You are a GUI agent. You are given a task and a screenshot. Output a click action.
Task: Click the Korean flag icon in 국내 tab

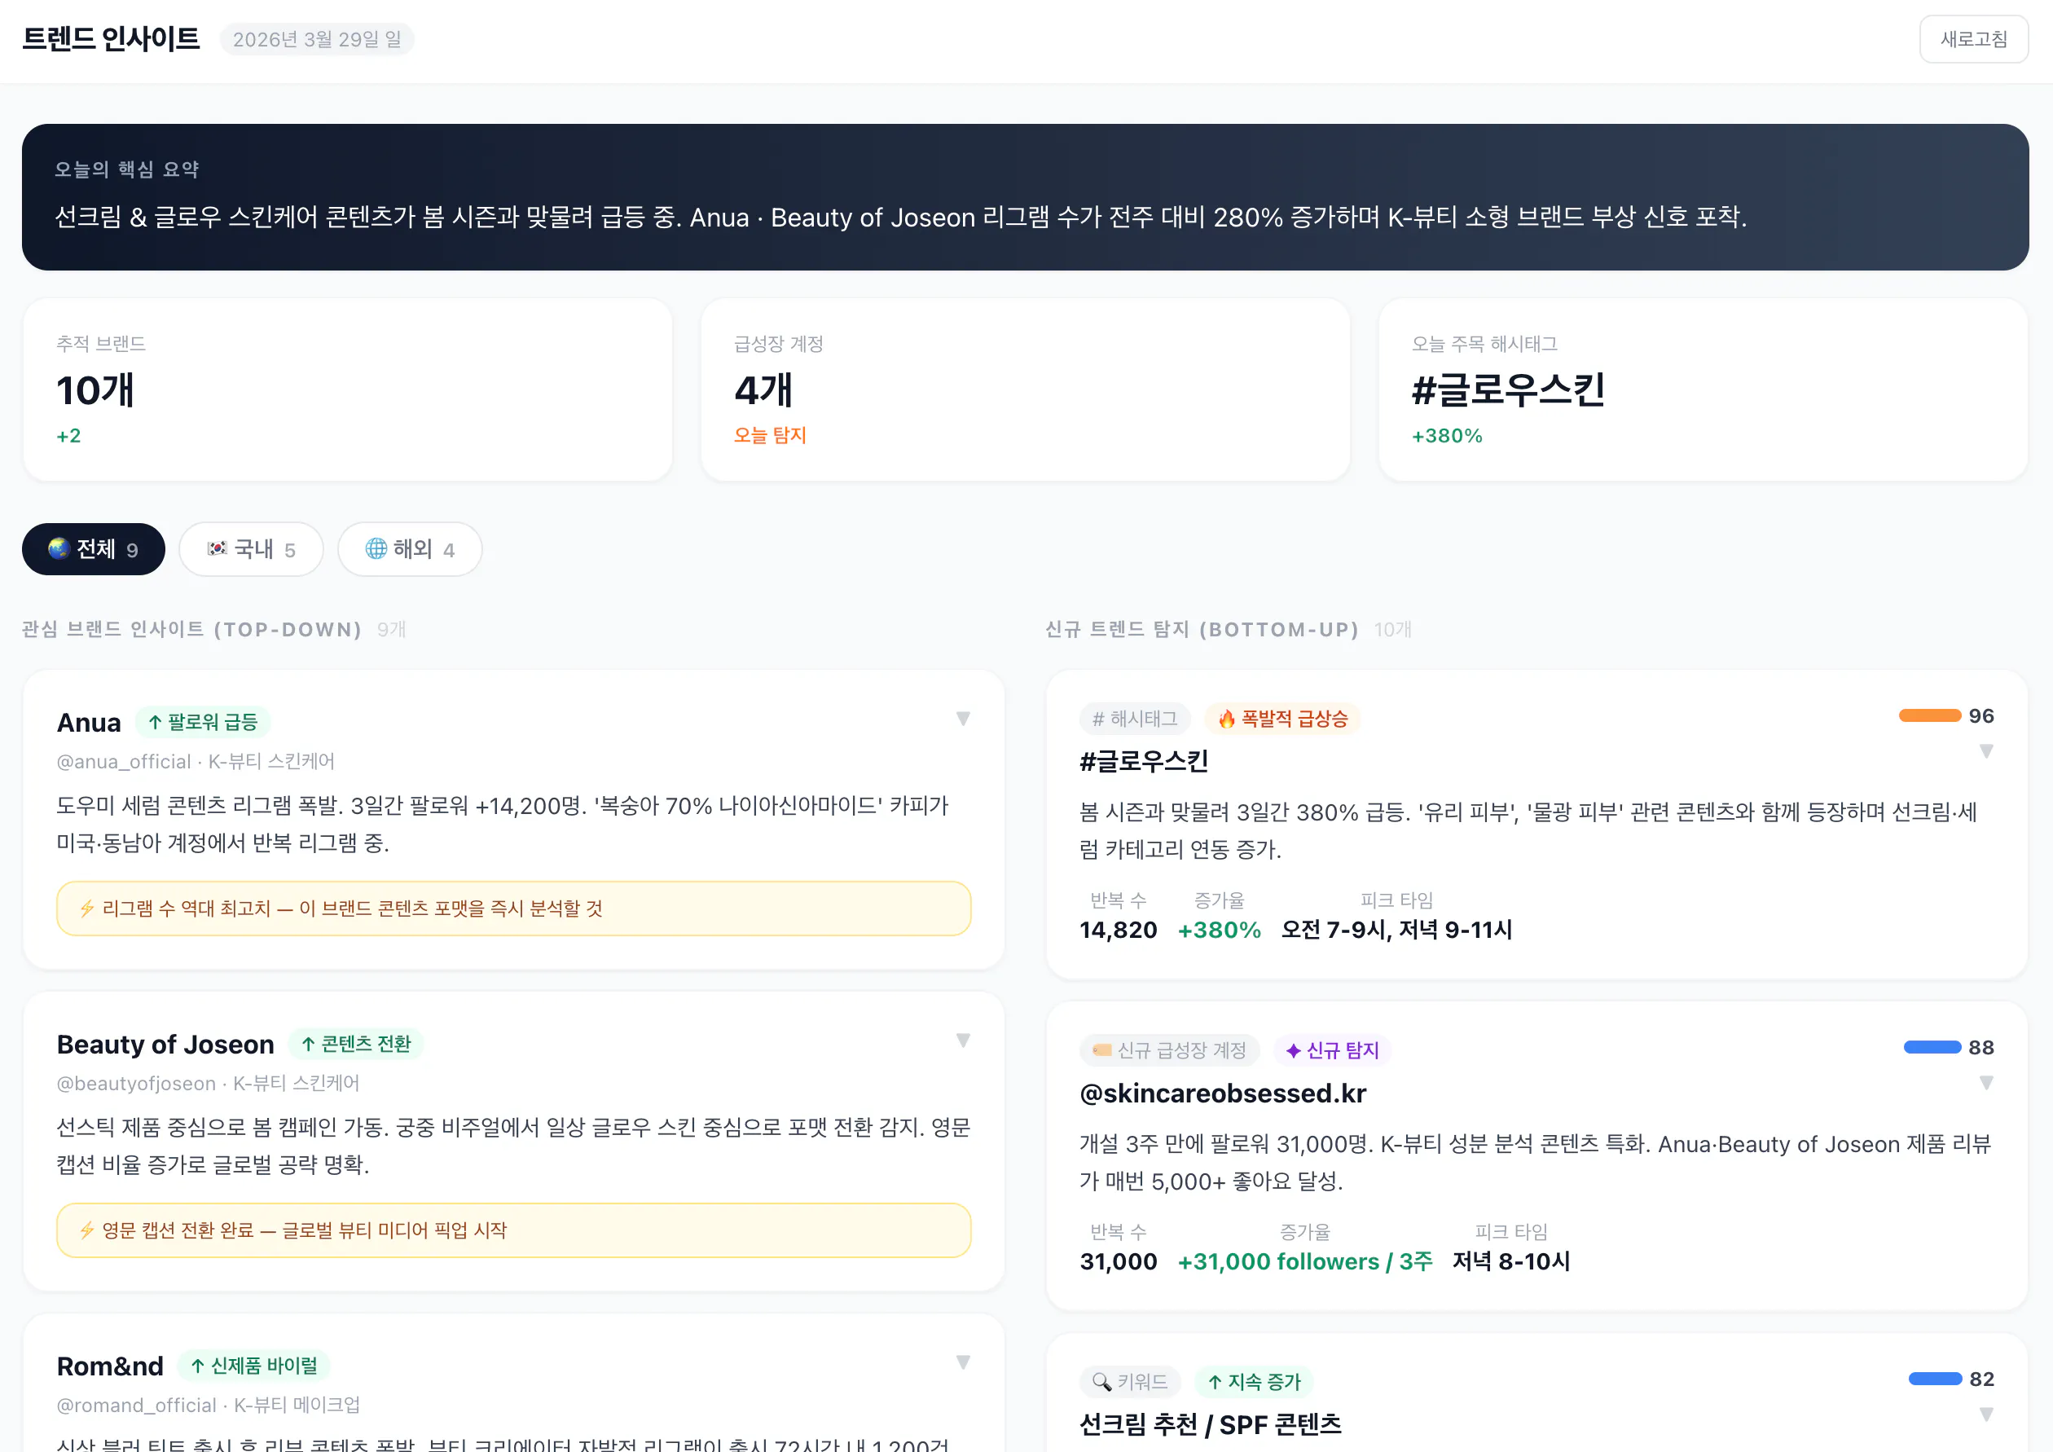pyautogui.click(x=217, y=548)
